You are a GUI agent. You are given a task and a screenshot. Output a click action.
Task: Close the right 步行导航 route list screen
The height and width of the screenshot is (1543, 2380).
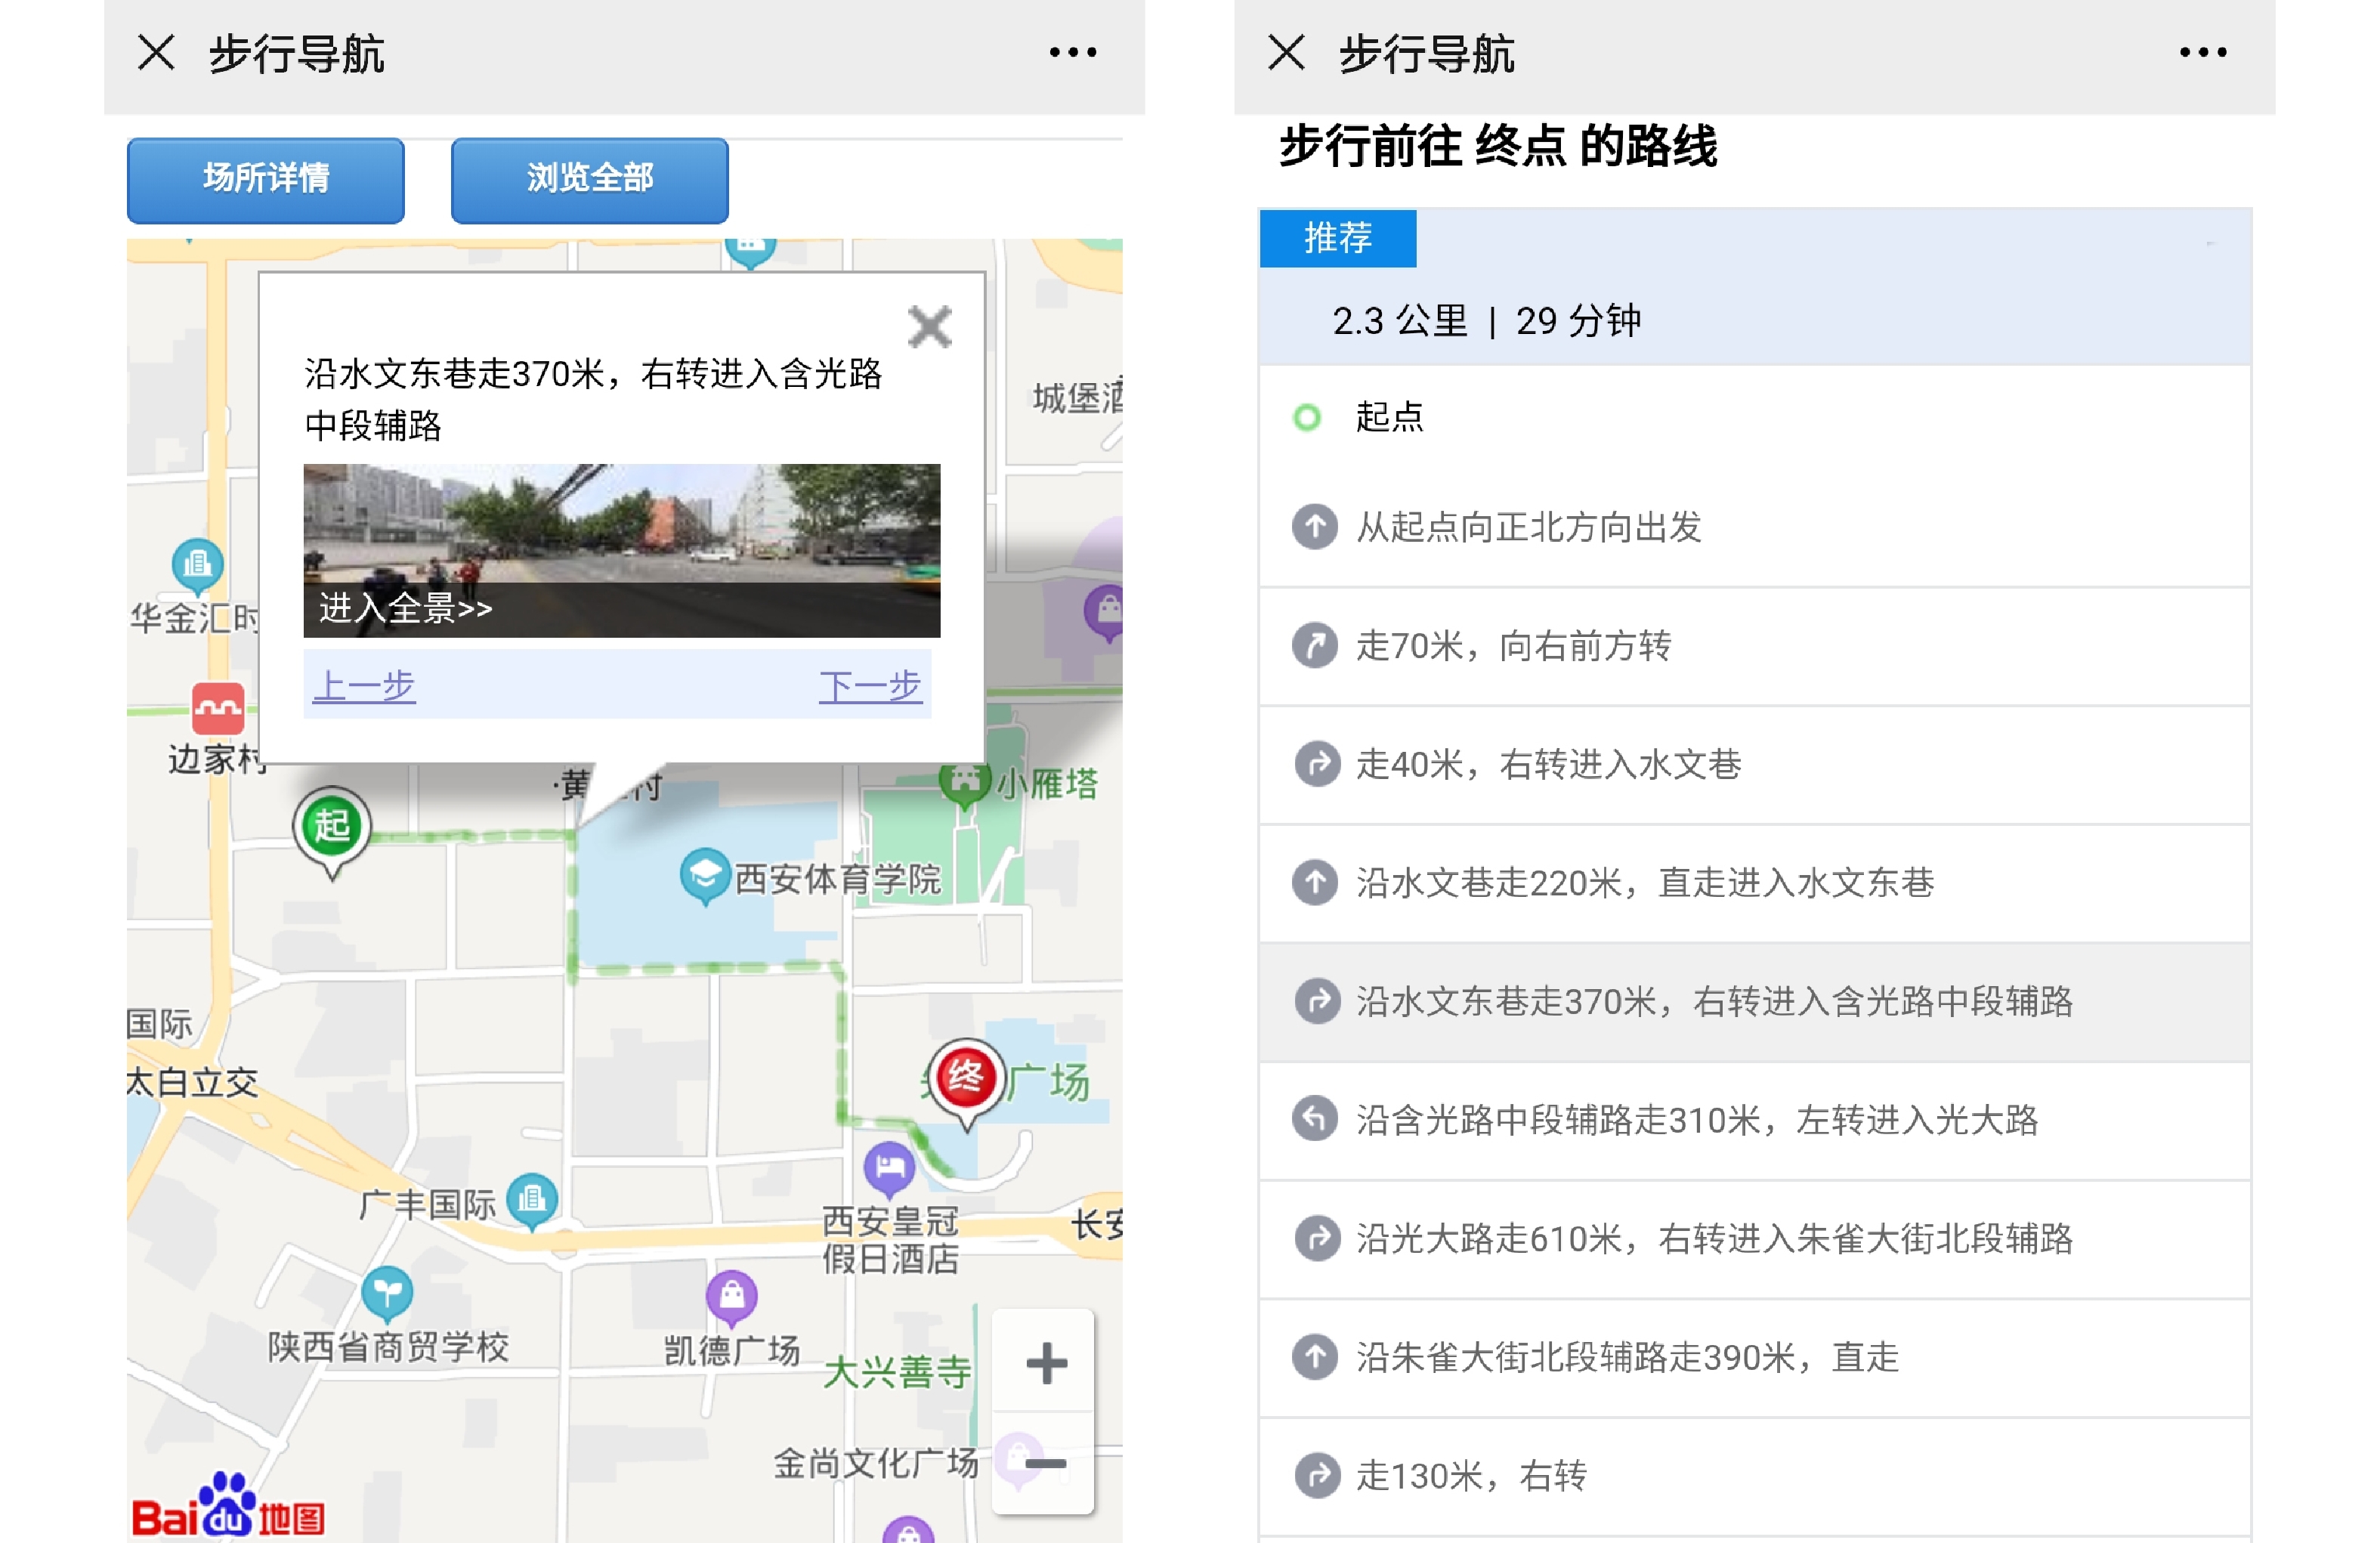[x=1286, y=52]
